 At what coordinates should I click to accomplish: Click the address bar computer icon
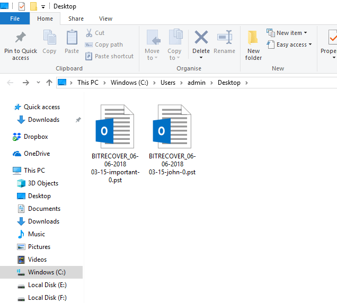62,82
